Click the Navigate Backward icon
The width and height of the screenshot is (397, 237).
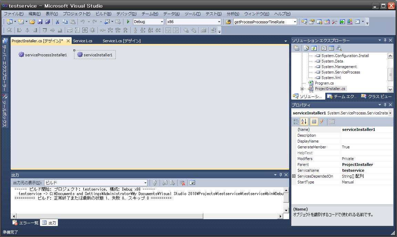pyautogui.click(x=107, y=22)
